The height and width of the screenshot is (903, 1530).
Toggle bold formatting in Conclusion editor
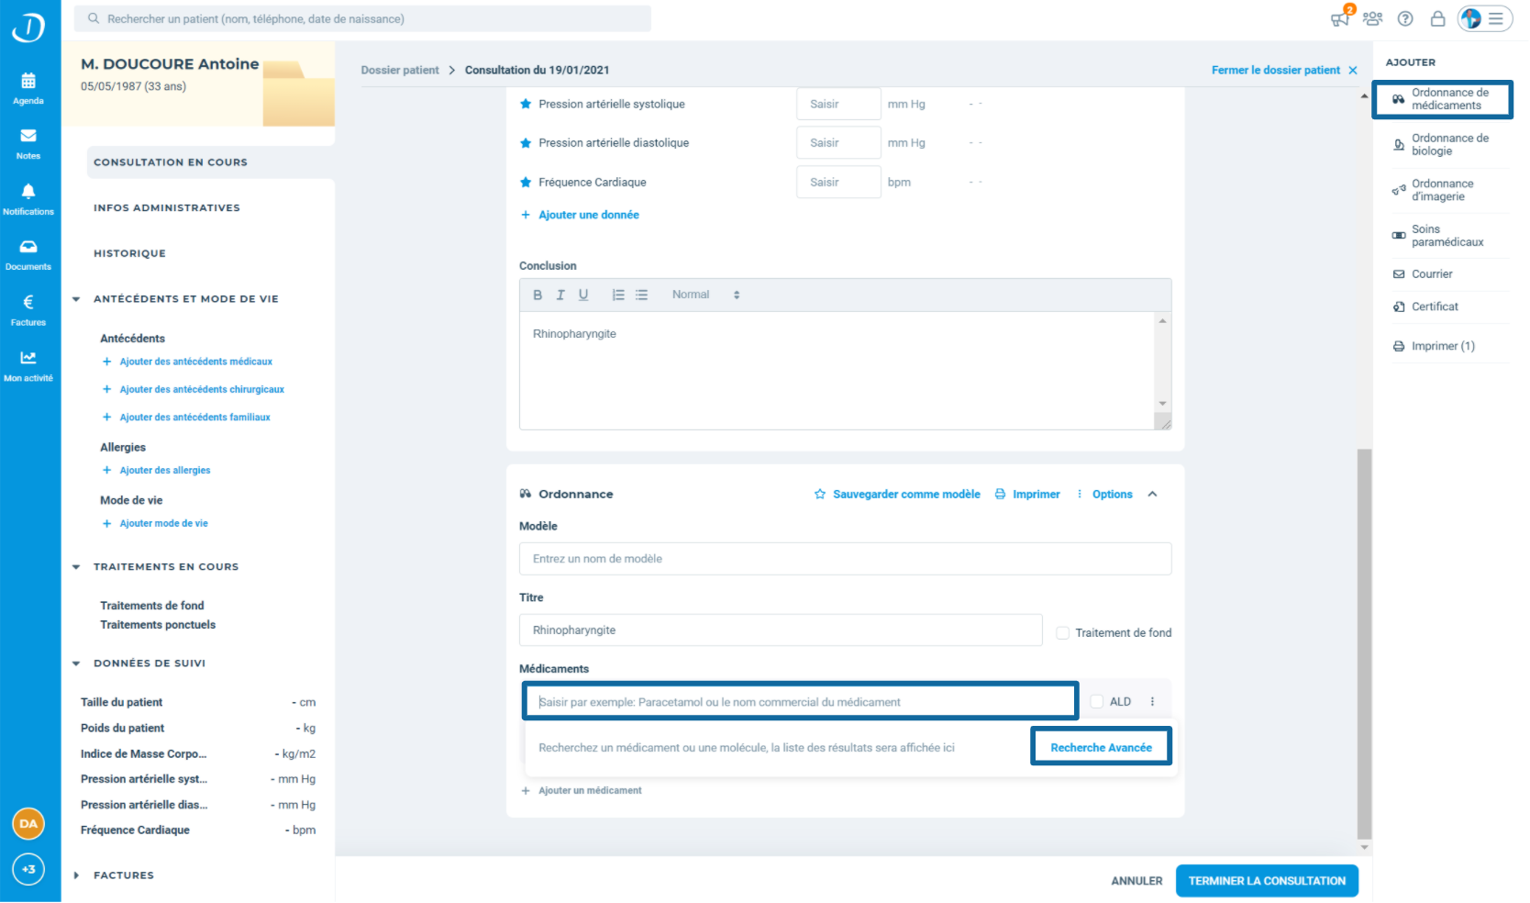pyautogui.click(x=538, y=295)
